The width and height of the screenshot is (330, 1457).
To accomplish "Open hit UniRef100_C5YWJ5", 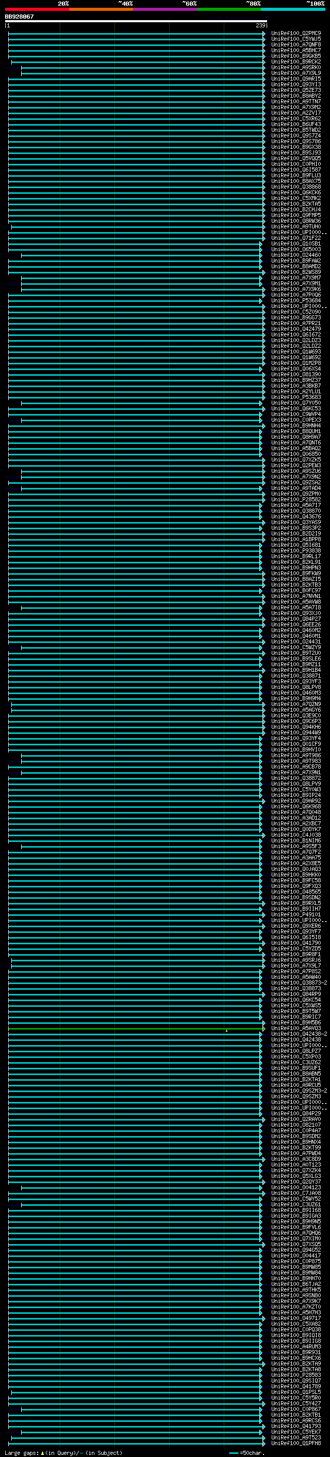I will 296,39.
